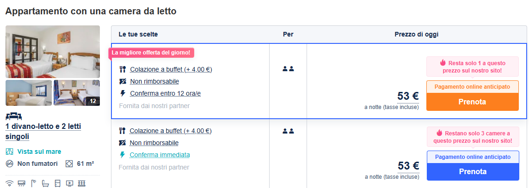Open the main bedroom photo
529x188 pixels.
tap(53, 52)
